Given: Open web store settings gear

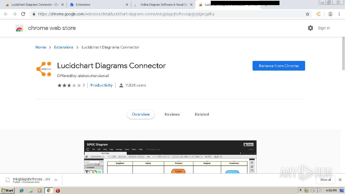Looking at the screenshot, I should click(310, 28).
